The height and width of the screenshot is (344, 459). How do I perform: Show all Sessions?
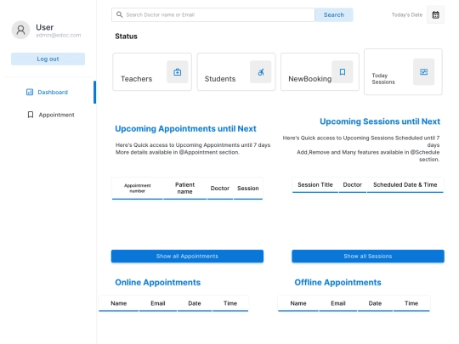click(x=368, y=256)
